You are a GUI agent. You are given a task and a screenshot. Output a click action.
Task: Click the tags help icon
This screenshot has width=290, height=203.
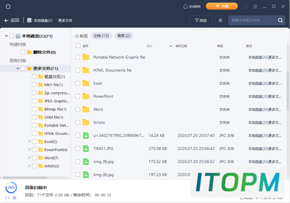[x=76, y=36]
